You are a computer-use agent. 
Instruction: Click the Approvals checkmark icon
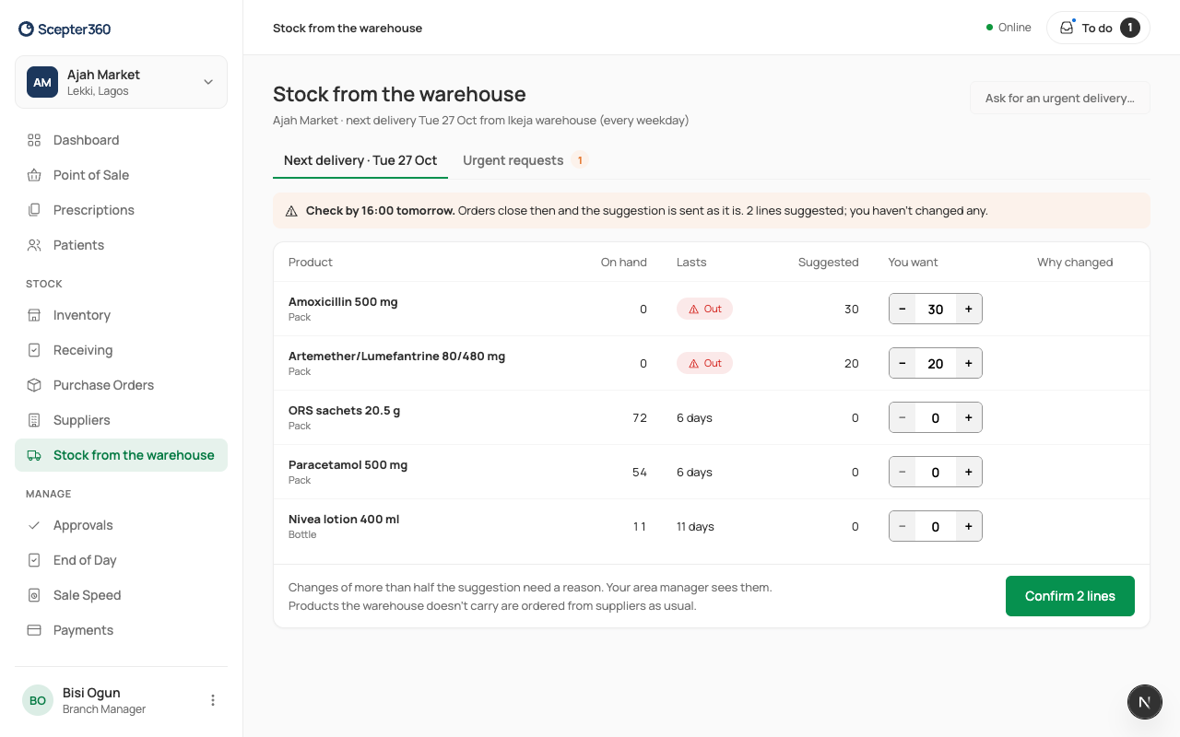[x=34, y=525]
